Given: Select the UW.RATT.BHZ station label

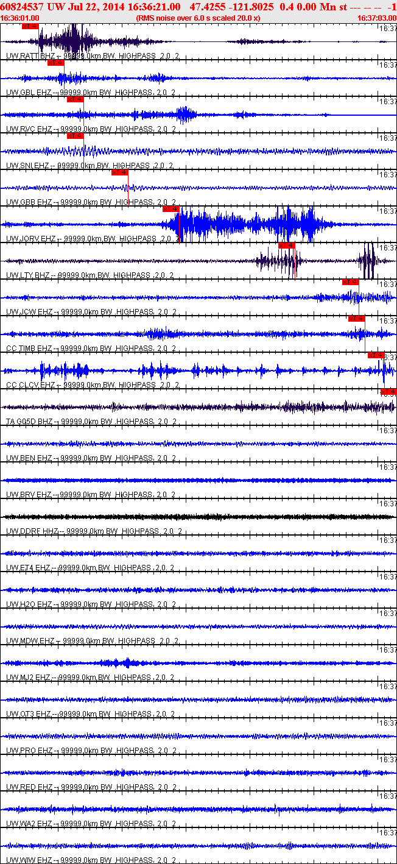Looking at the screenshot, I should (93, 56).
